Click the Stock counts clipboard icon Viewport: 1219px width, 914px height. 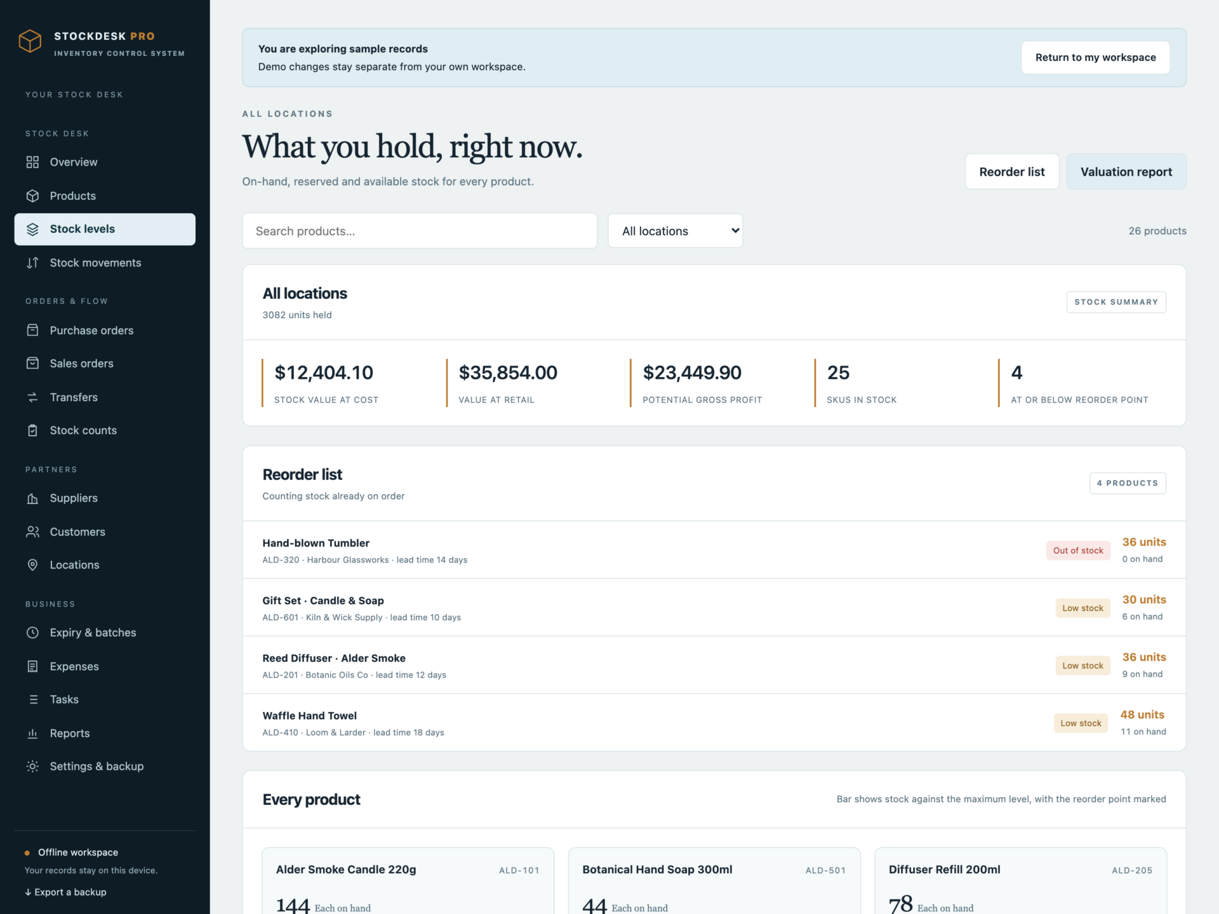pos(32,430)
